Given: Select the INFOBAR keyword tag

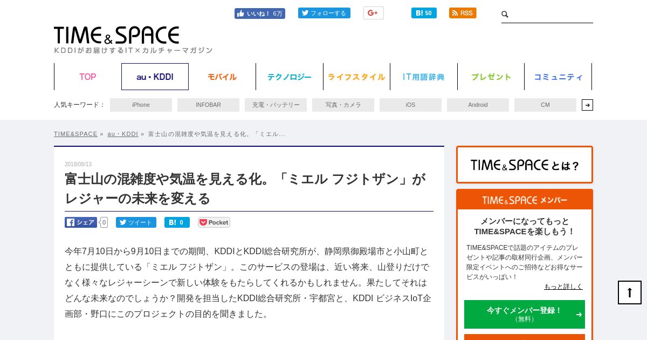Looking at the screenshot, I should click(208, 105).
